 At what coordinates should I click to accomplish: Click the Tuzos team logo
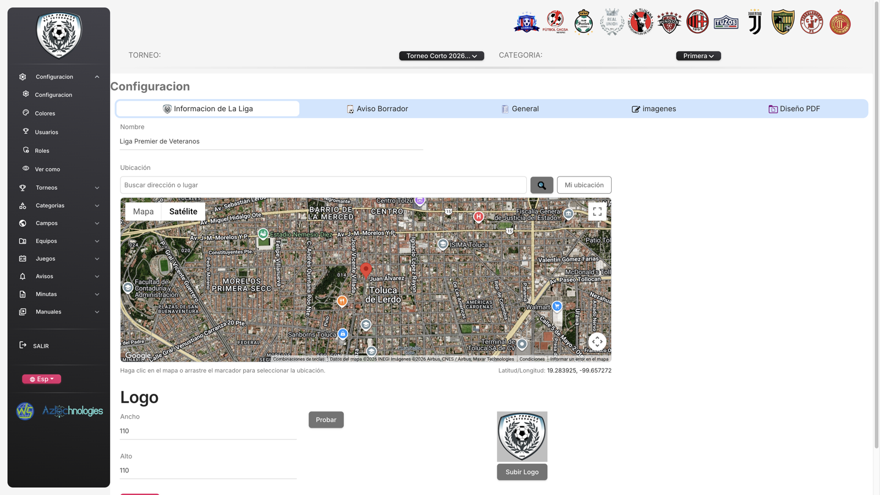click(x=726, y=22)
